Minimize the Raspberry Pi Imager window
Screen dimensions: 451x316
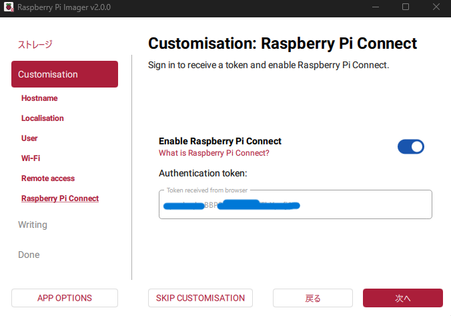coord(376,7)
